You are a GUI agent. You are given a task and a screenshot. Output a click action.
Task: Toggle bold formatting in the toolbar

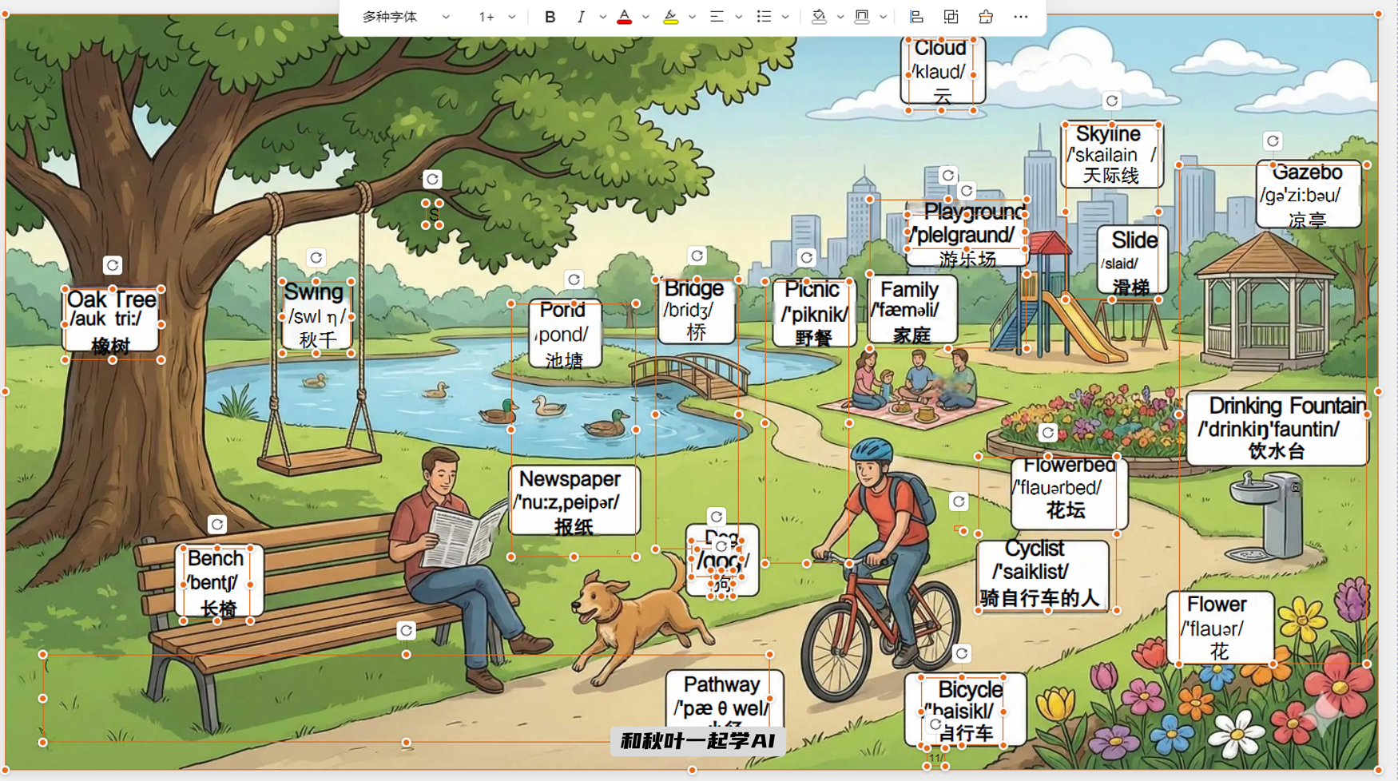click(x=550, y=17)
